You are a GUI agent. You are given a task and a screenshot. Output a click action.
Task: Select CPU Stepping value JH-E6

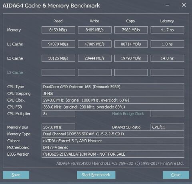[x=113, y=93]
